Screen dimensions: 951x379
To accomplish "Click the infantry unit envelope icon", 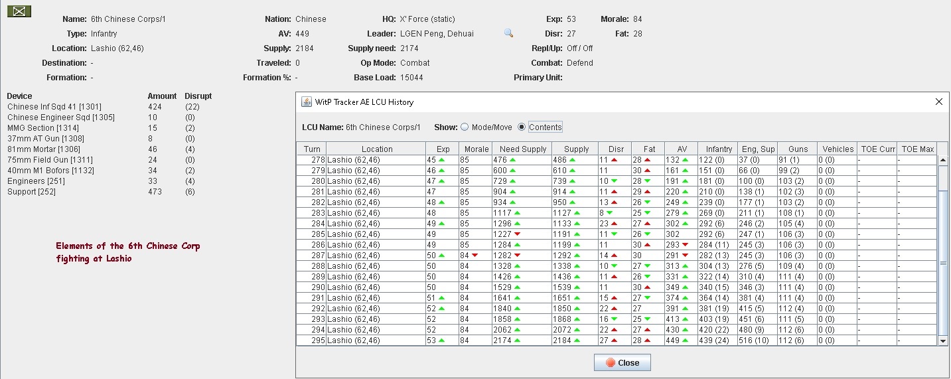I will [19, 11].
